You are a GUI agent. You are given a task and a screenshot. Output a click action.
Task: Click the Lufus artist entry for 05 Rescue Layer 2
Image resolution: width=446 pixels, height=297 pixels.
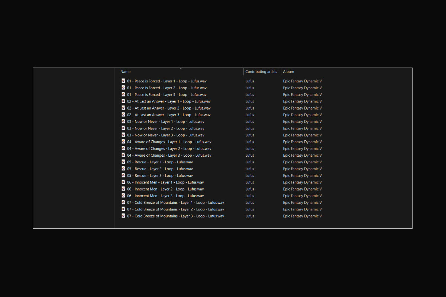coord(249,169)
